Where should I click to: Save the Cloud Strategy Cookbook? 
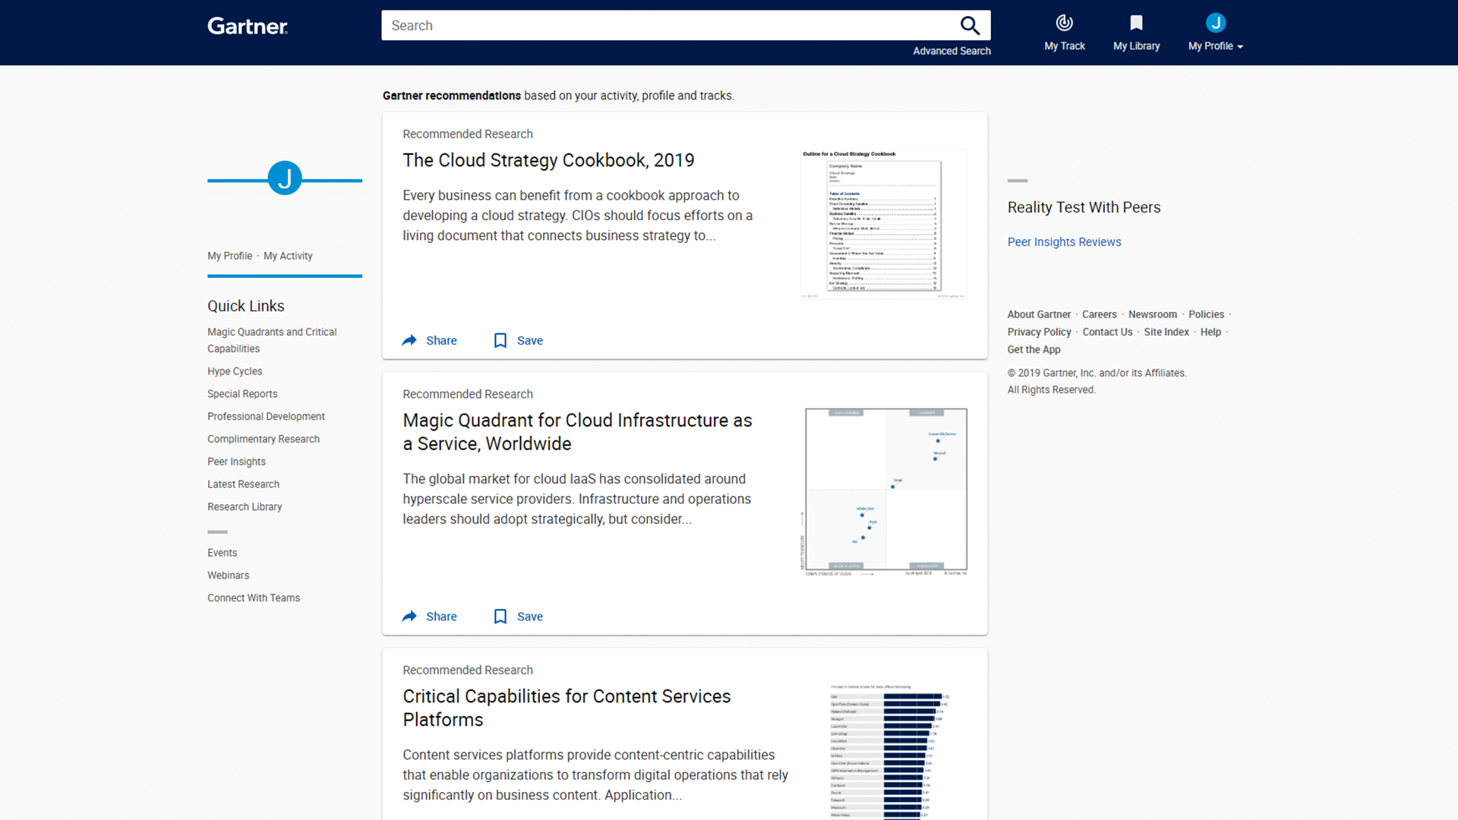coord(519,340)
